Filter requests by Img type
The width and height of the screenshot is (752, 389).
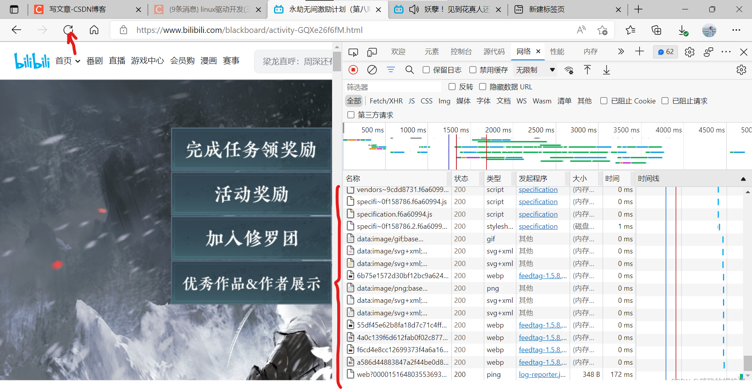[x=444, y=101]
